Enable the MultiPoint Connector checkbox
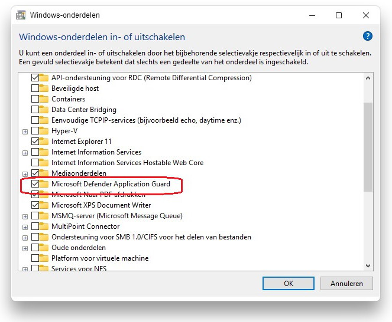Viewport: 392px width, 322px height. (x=35, y=226)
